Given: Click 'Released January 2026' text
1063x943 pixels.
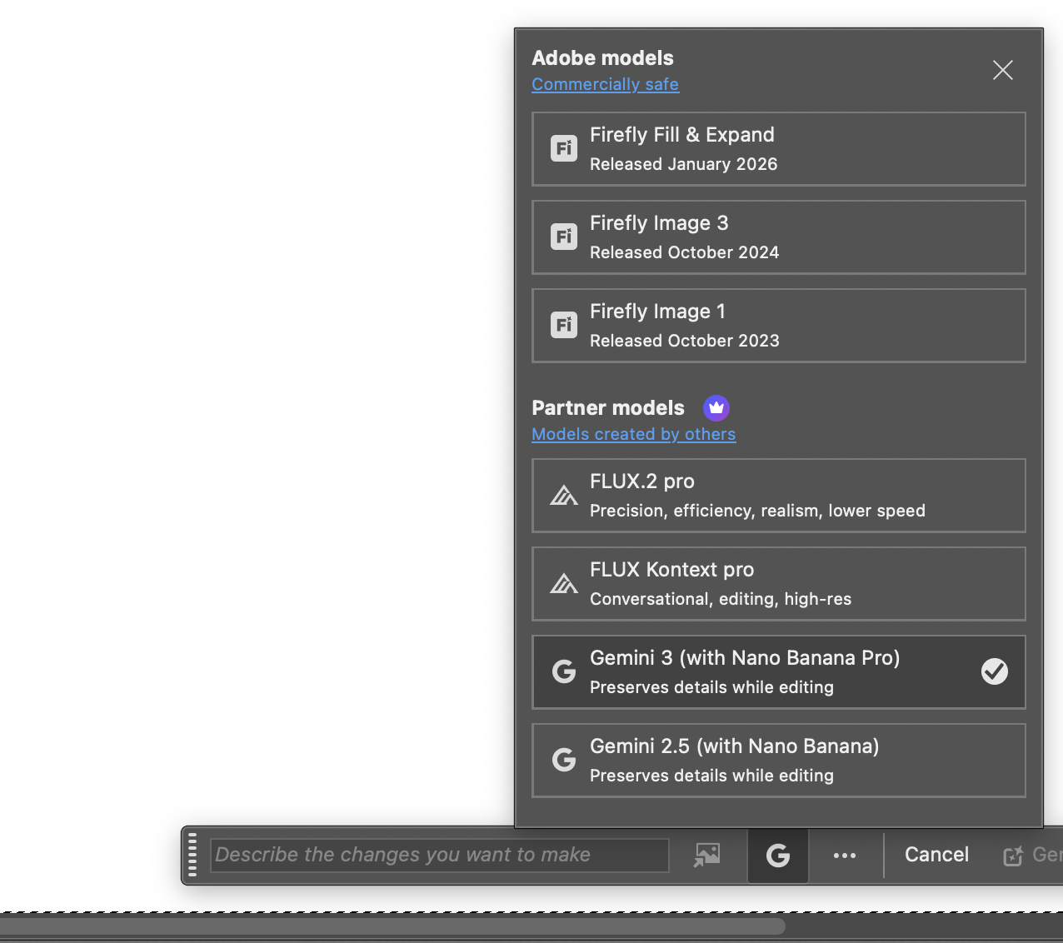Looking at the screenshot, I should pos(684,164).
